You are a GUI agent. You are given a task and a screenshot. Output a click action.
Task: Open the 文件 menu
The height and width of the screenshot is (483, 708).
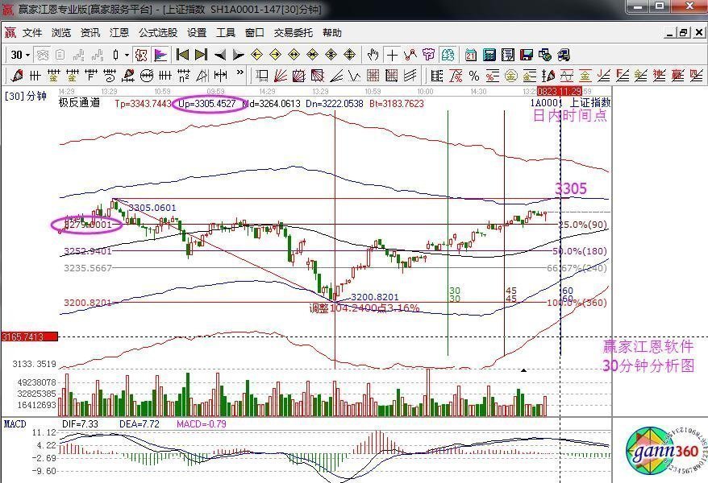(x=32, y=33)
